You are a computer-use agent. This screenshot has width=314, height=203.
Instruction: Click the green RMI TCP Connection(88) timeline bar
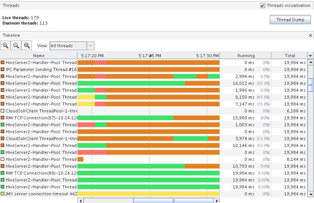click(x=149, y=173)
